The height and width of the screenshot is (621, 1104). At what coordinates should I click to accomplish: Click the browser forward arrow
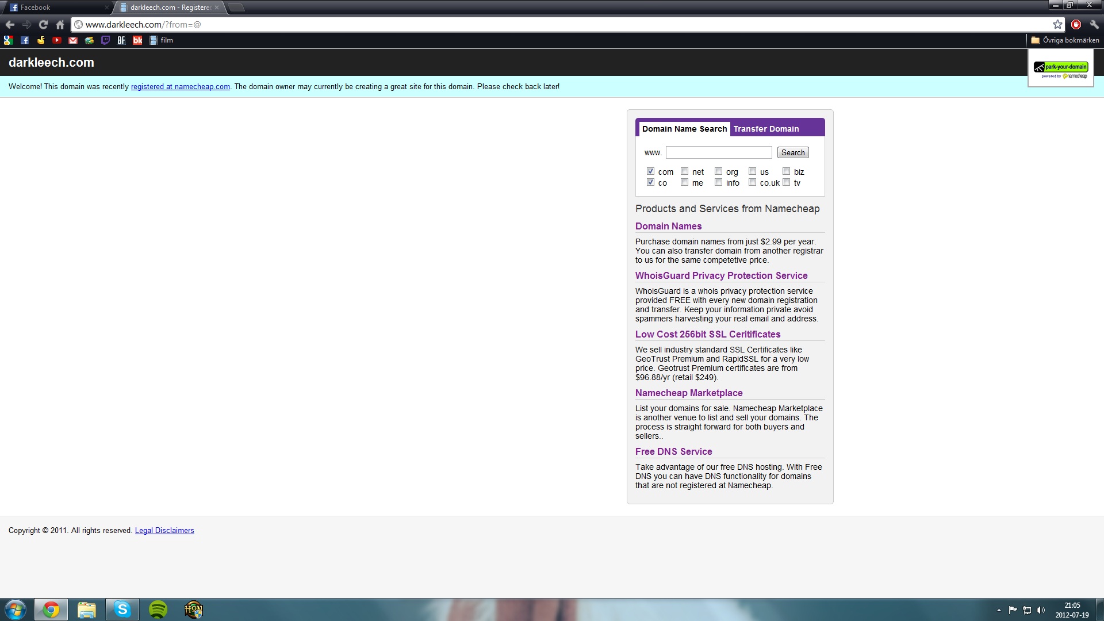[x=26, y=25]
